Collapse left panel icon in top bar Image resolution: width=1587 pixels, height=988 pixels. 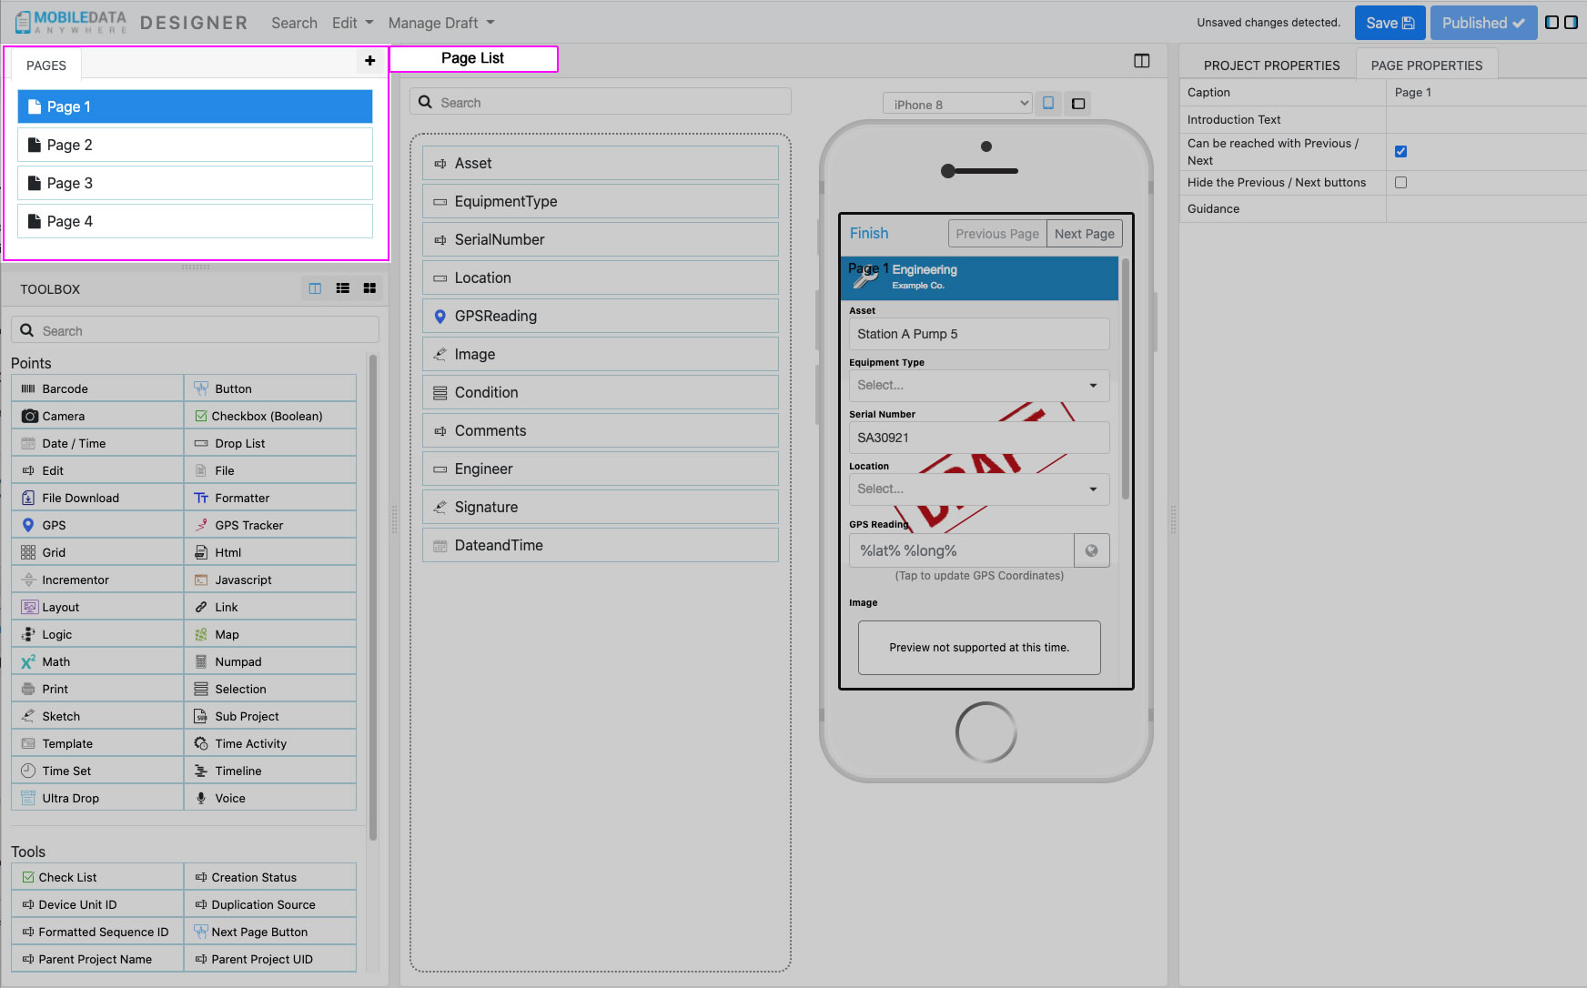(x=1552, y=23)
